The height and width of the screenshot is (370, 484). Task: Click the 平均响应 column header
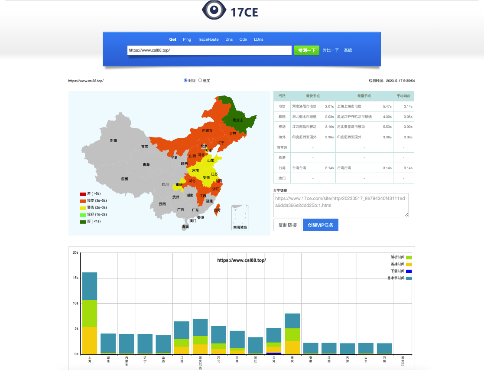coord(403,96)
